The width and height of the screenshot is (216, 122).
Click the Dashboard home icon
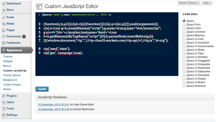pos(4,4)
